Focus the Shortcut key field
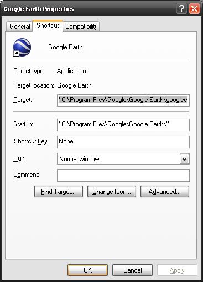This screenshot has width=203, height=282. click(x=123, y=142)
